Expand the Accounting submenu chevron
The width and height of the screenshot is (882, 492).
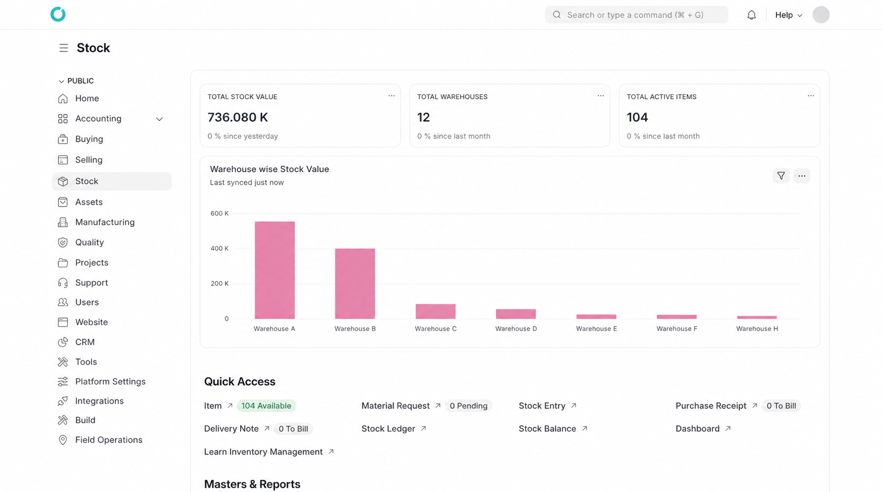[159, 119]
